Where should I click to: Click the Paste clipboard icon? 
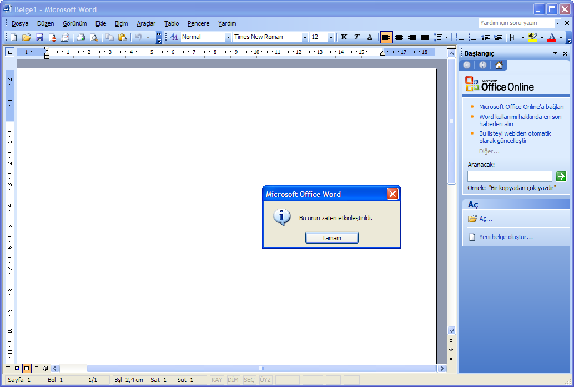pos(123,37)
